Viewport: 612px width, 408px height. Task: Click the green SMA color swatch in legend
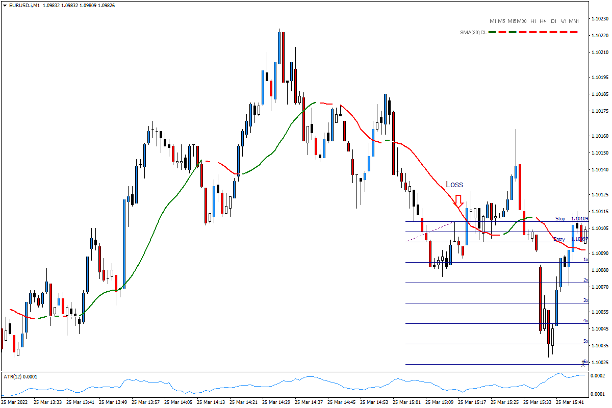pyautogui.click(x=493, y=32)
